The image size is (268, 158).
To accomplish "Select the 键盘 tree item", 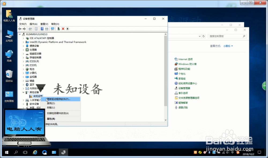I will point(32,81).
